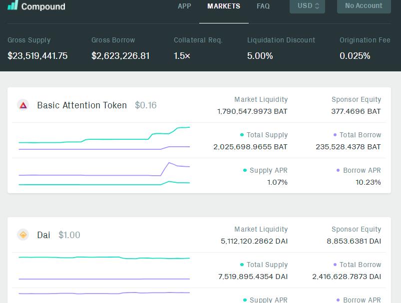Click the Liquidation Discount label
The width and height of the screenshot is (401, 303).
point(281,40)
